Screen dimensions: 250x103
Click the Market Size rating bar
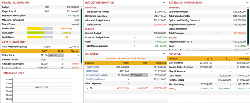40,29
